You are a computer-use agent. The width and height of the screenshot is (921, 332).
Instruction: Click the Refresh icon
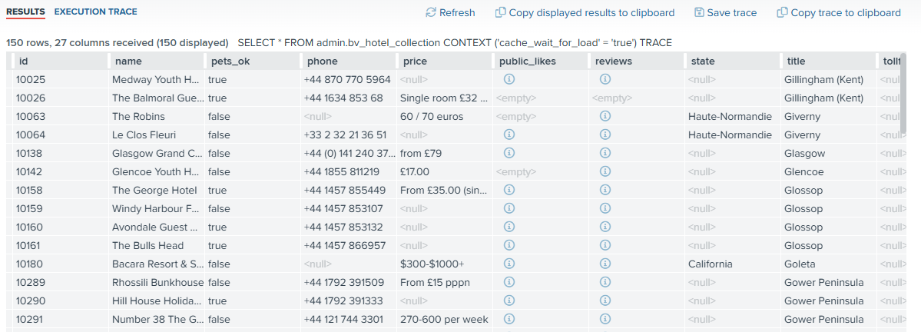431,12
